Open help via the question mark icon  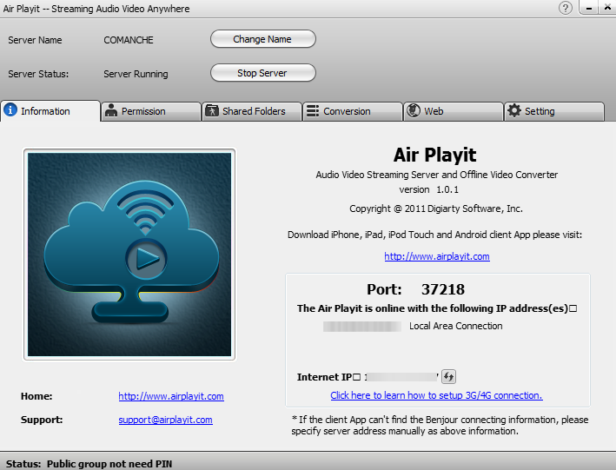point(566,8)
